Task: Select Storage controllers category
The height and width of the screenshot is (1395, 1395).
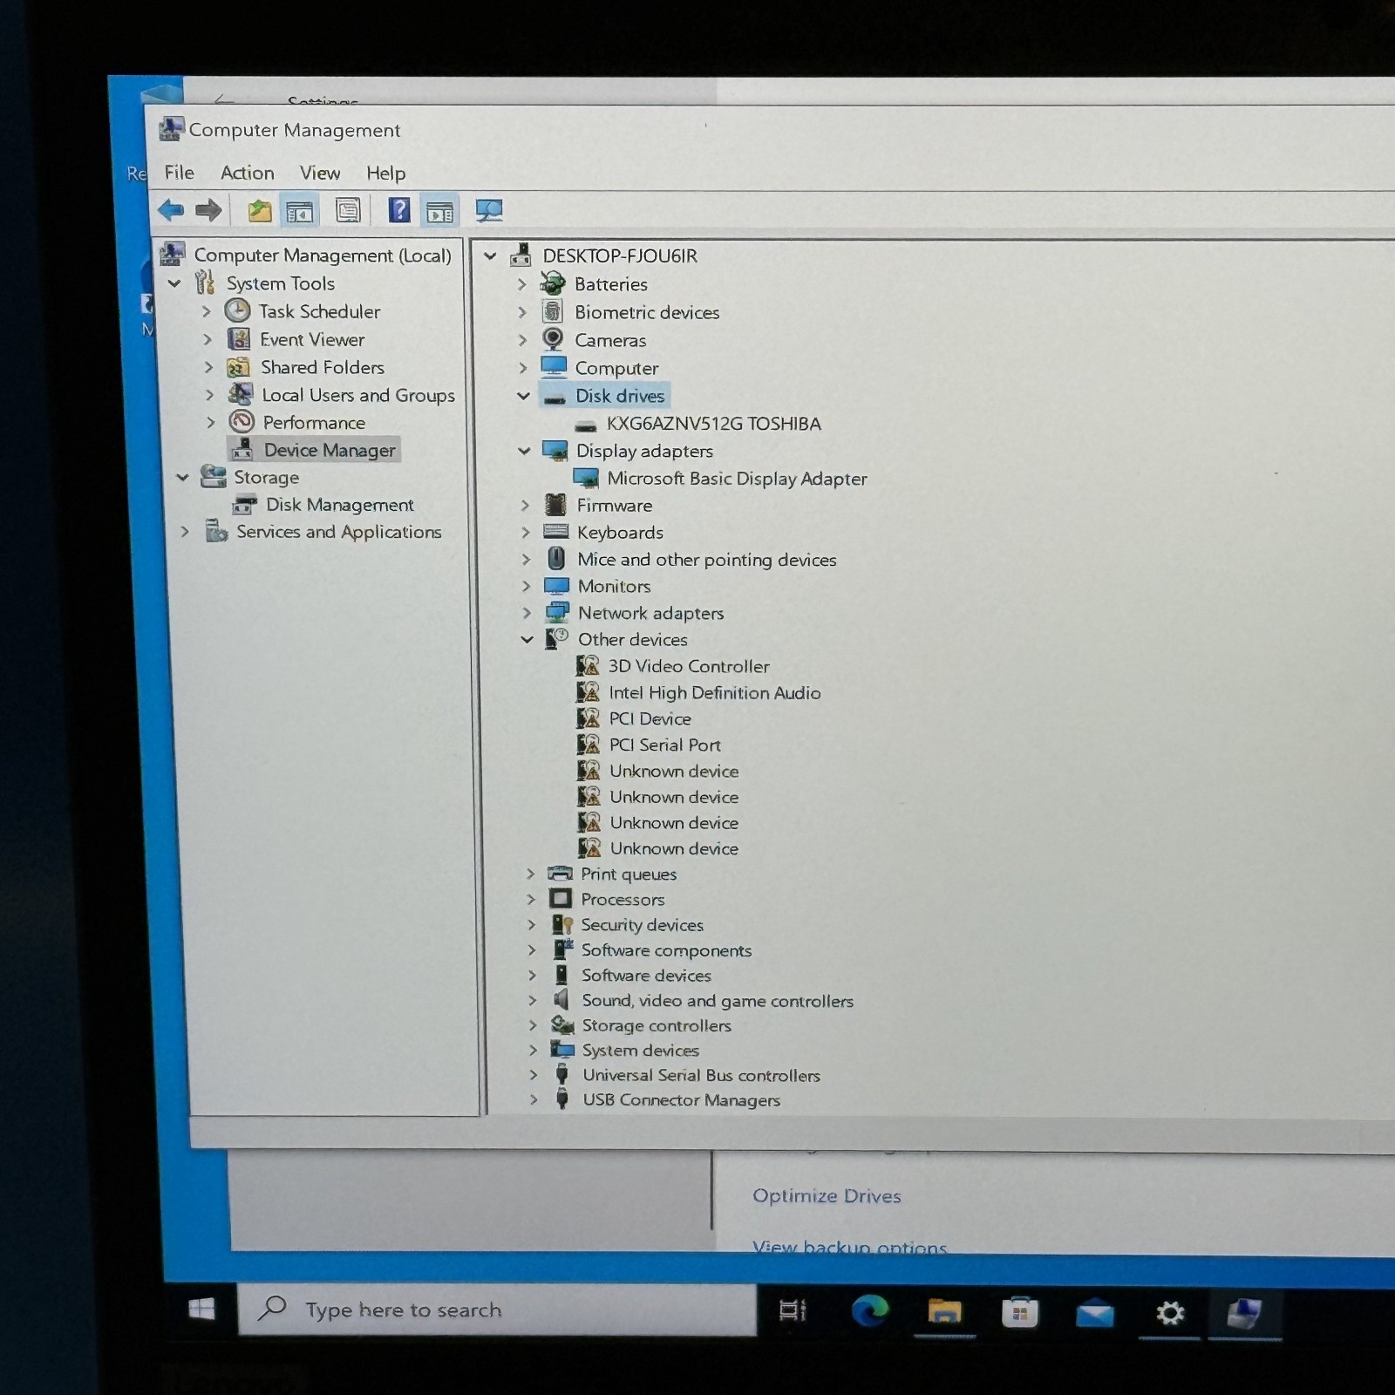Action: [x=657, y=1025]
